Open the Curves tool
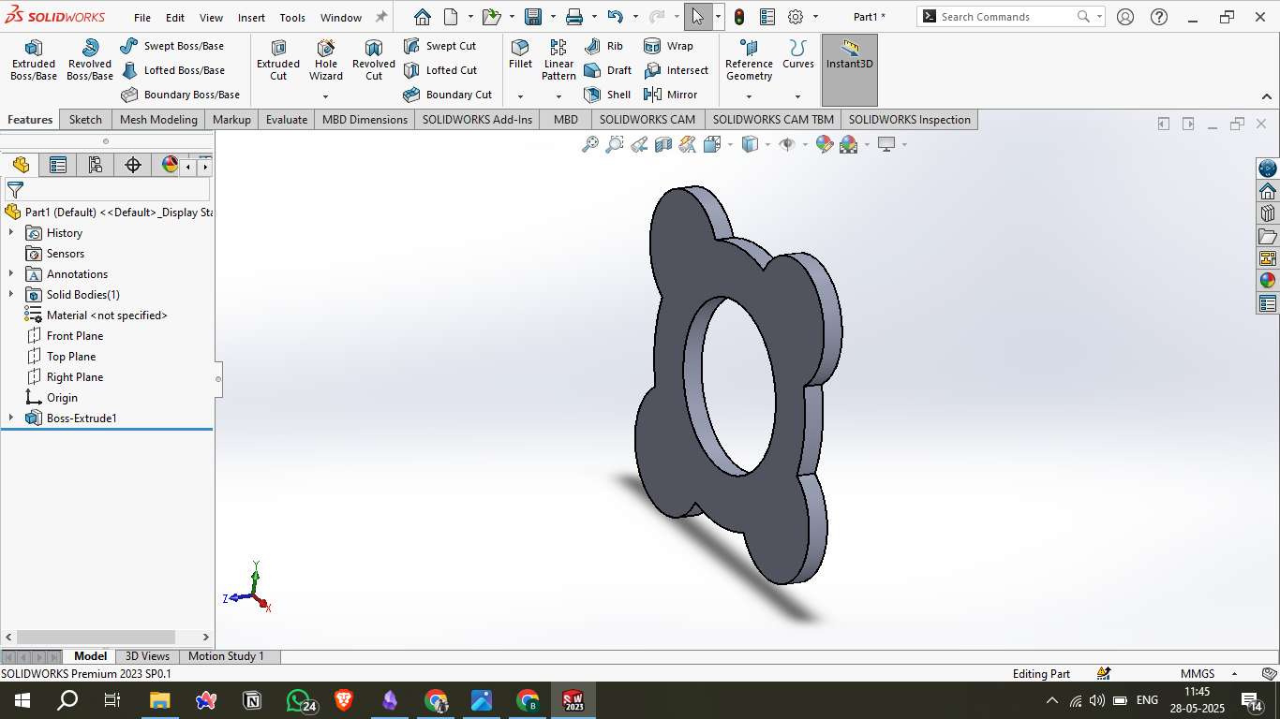This screenshot has width=1280, height=719. pos(798,54)
